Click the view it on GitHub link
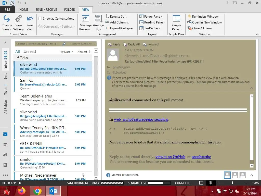Viewport: 261px width, 196px height. (x=170, y=157)
